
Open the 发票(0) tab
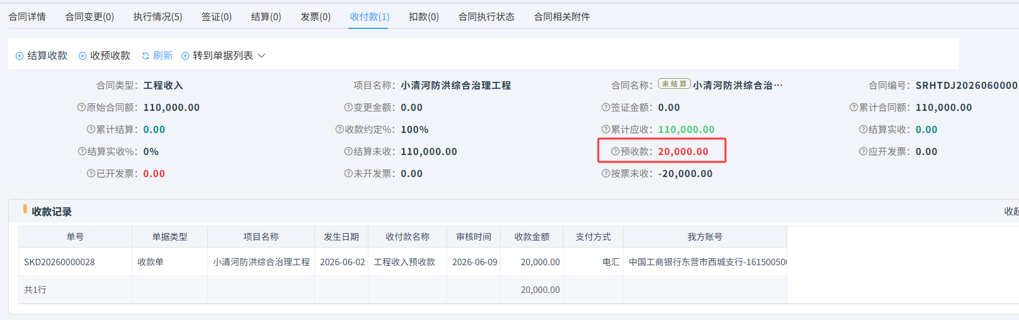tap(316, 17)
